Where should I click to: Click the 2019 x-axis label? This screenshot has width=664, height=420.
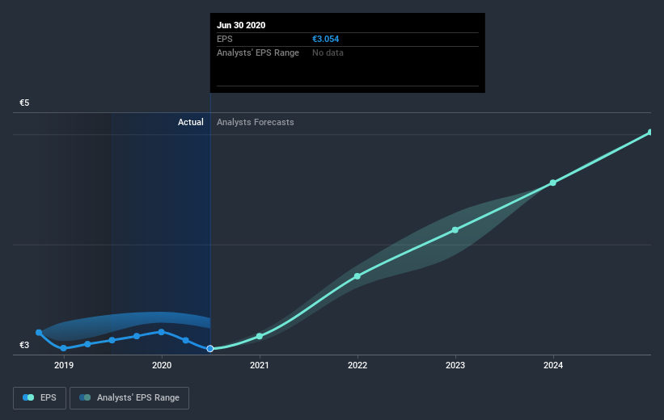point(64,365)
